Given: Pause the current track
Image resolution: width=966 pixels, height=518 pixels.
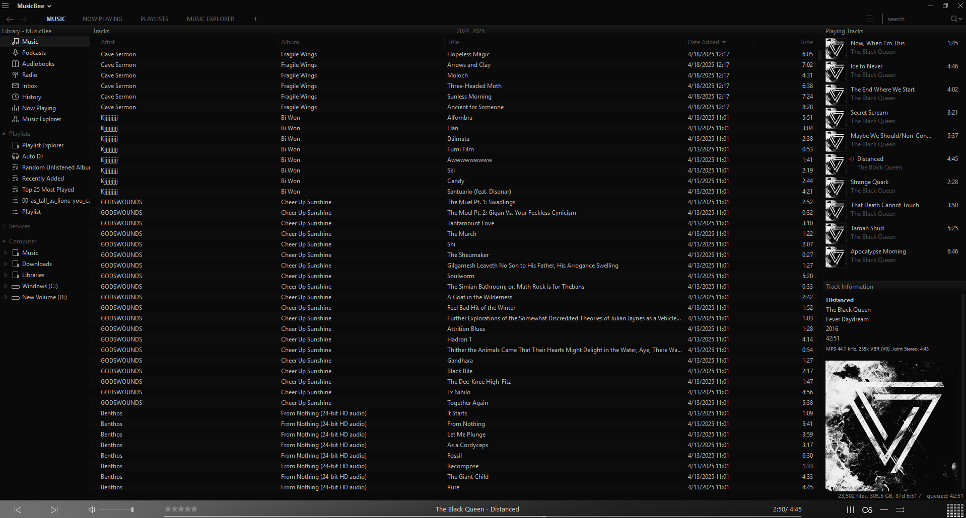Looking at the screenshot, I should (36, 509).
